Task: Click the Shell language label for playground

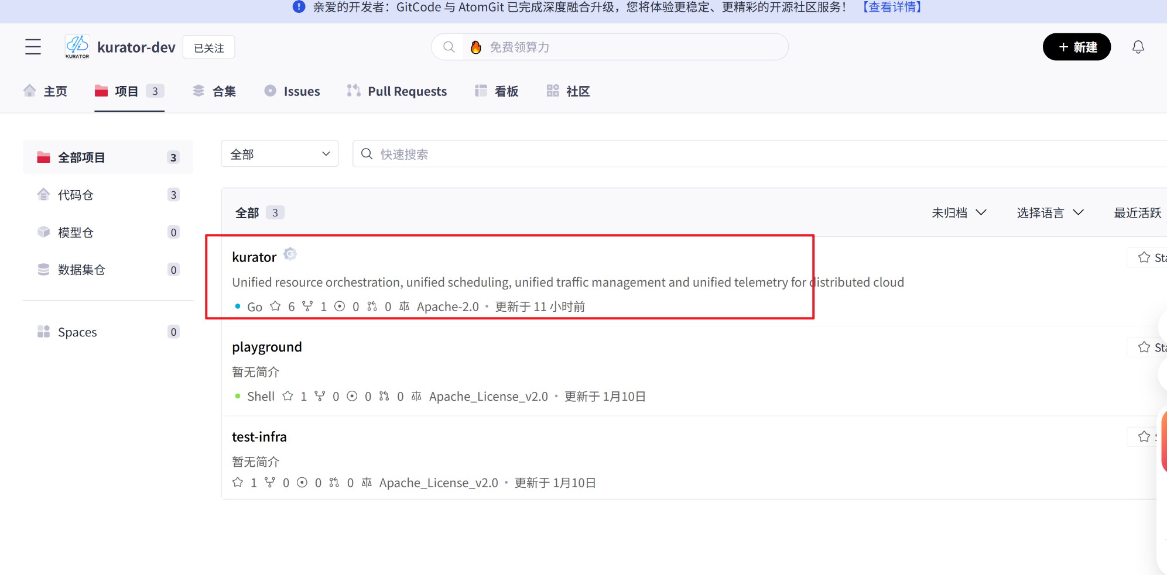Action: tap(261, 397)
